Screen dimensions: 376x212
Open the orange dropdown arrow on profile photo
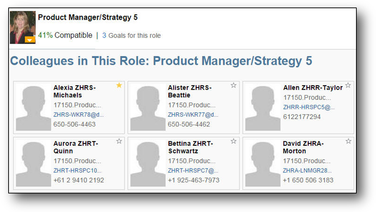[30, 40]
